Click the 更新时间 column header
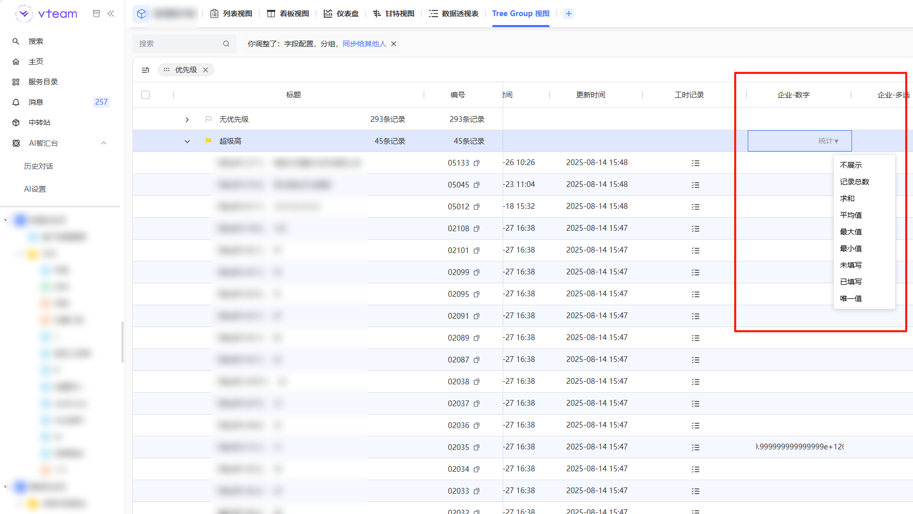This screenshot has height=514, width=913. (591, 95)
